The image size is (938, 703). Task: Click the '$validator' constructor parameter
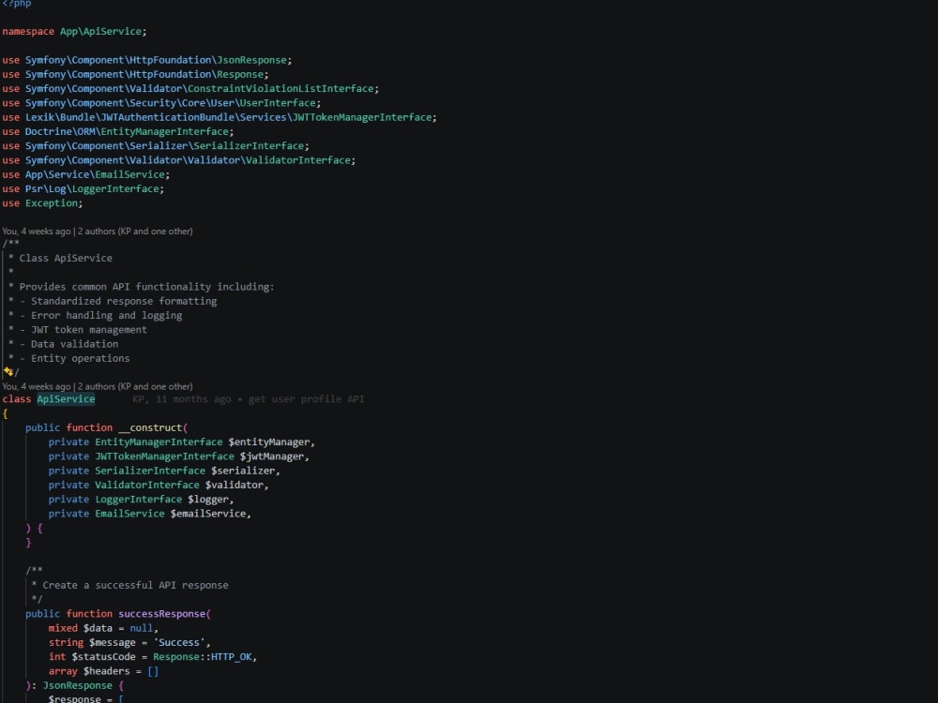click(234, 486)
